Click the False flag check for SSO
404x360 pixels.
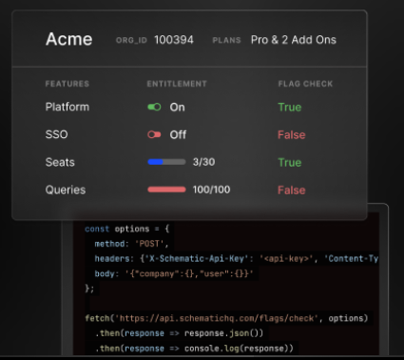click(292, 135)
